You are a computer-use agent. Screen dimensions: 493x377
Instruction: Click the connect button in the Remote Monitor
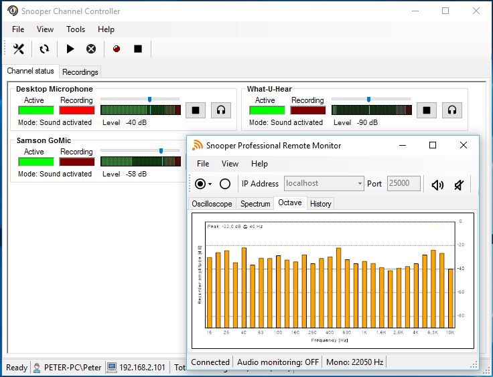coord(200,184)
